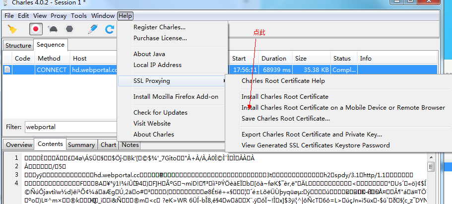Click the contents pane scrollbar up arrow

[431, 157]
